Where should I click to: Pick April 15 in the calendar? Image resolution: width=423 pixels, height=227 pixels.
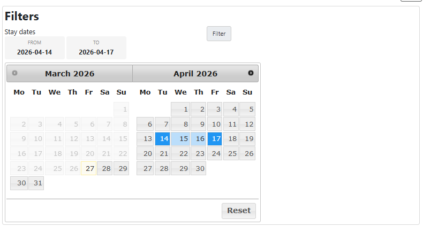[x=180, y=139]
